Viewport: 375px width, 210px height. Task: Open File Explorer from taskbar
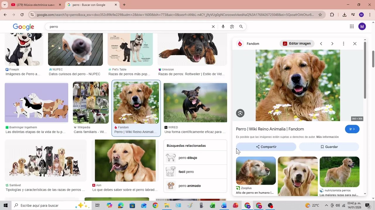(x=167, y=205)
